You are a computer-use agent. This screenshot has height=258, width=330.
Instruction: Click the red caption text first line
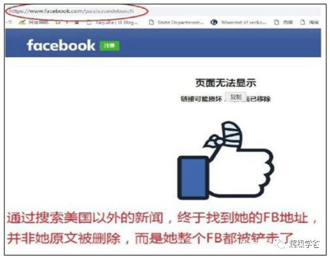pyautogui.click(x=161, y=218)
